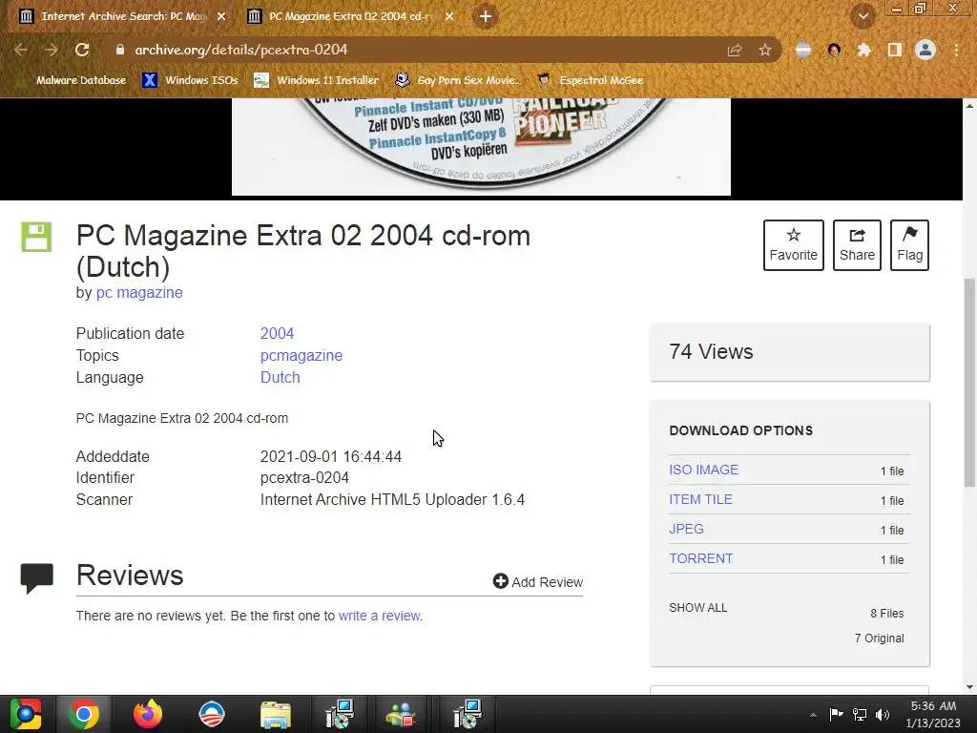Viewport: 977px width, 733px height.
Task: Click the Share button
Action: (x=857, y=245)
